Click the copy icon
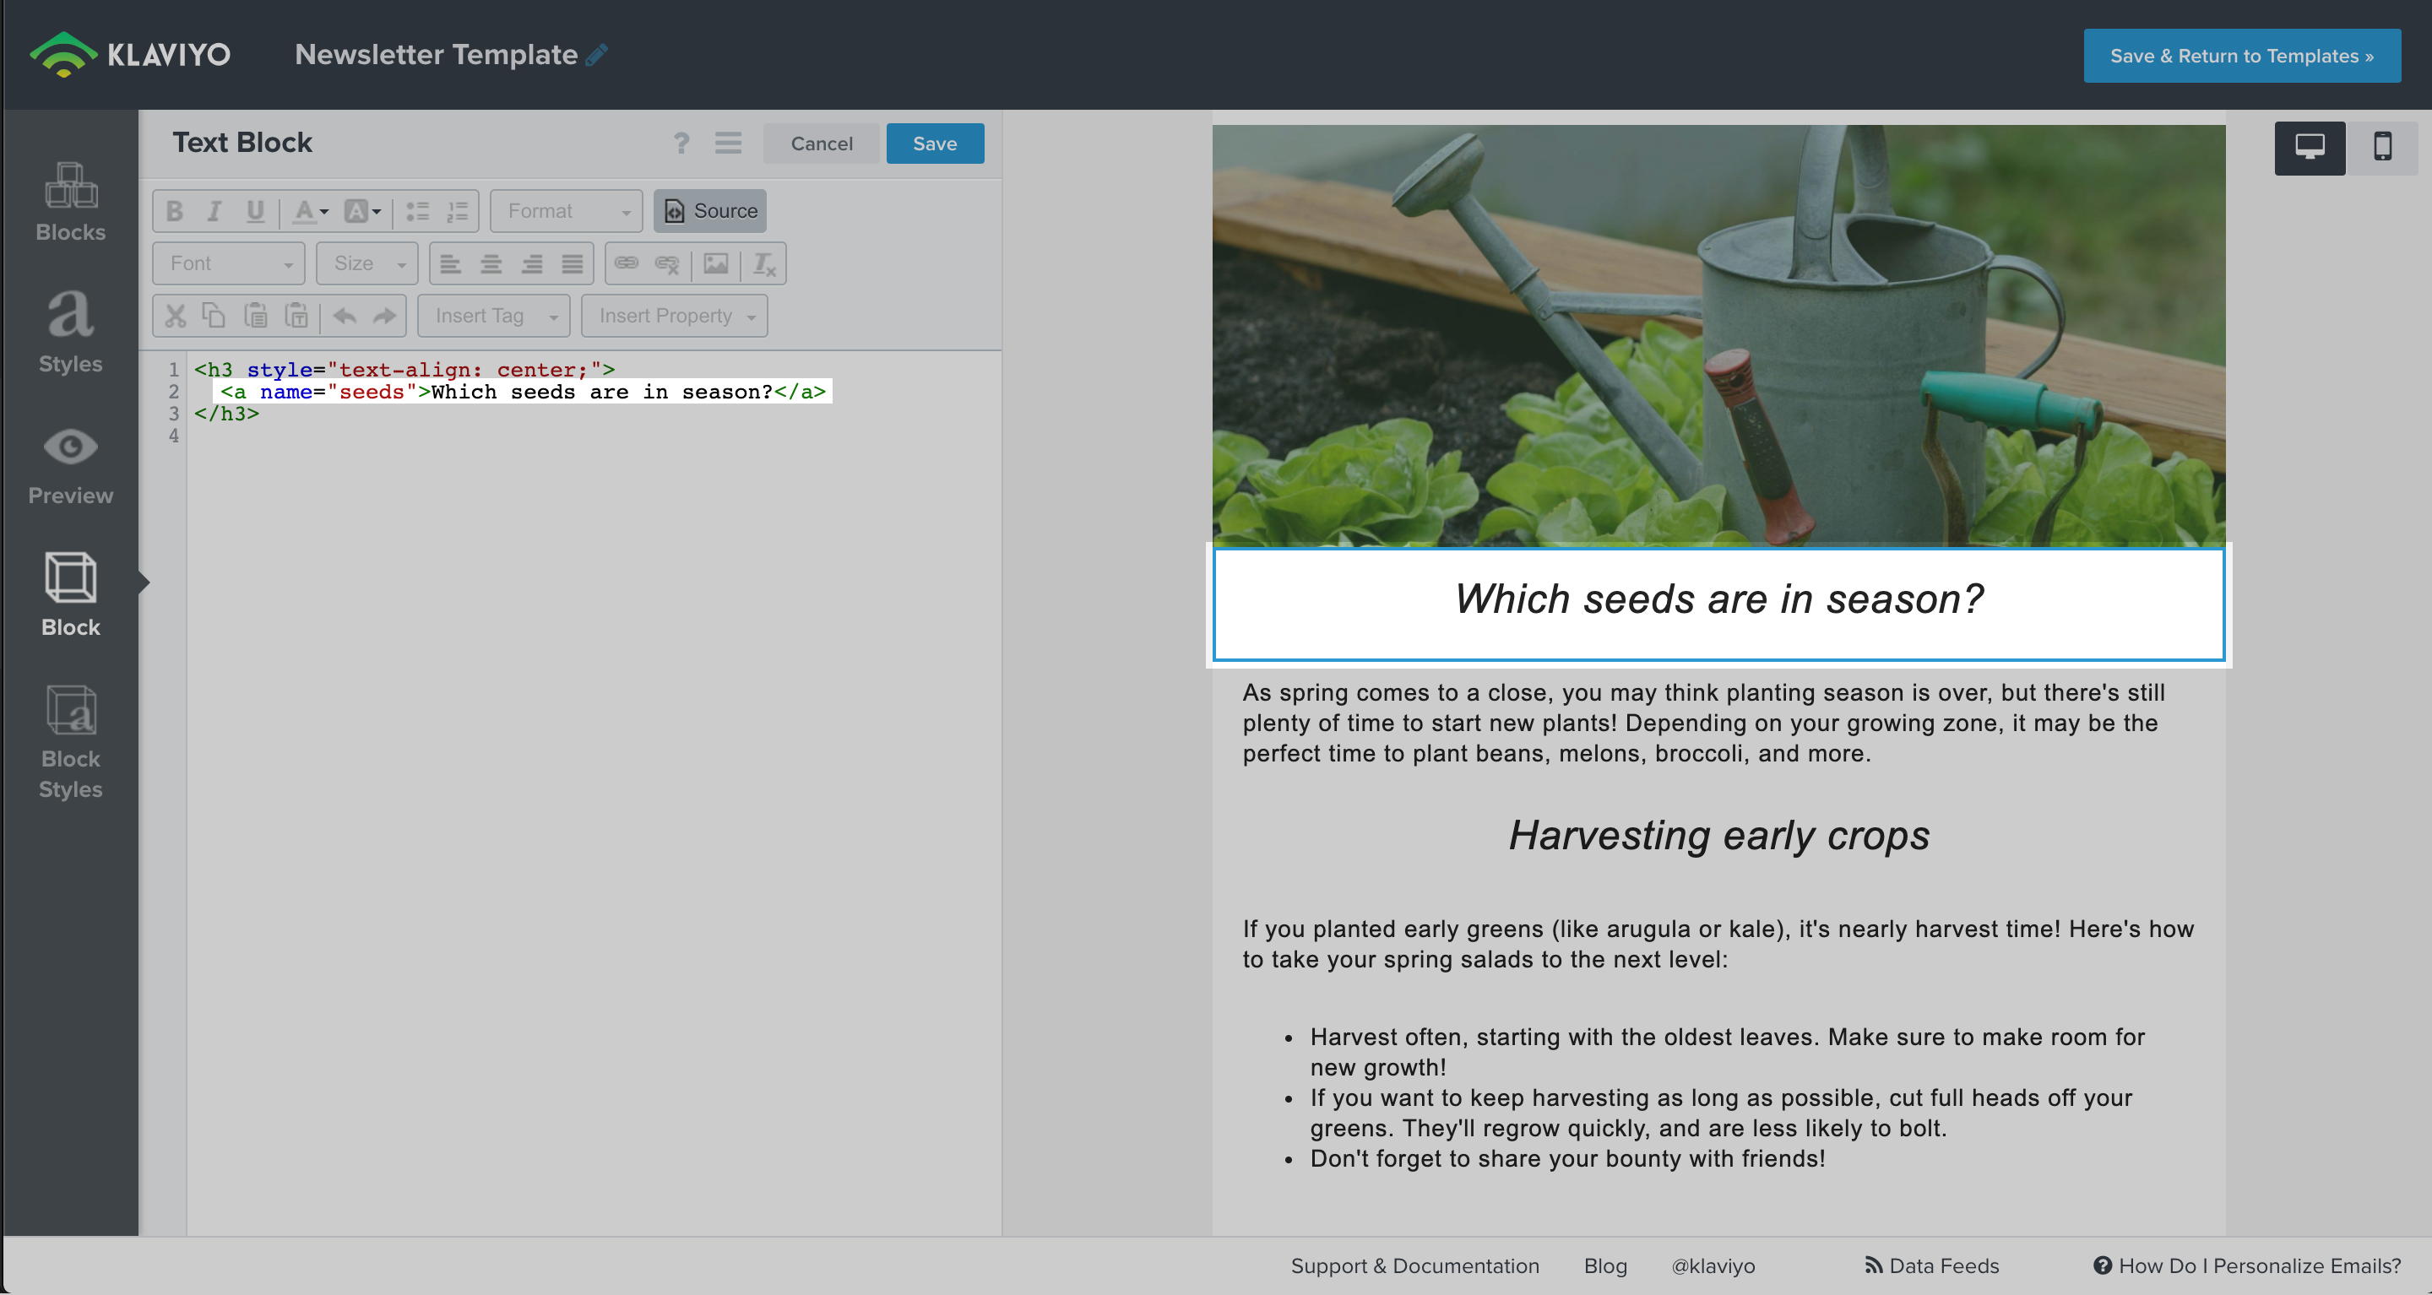This screenshot has height=1295, width=2432. [214, 315]
